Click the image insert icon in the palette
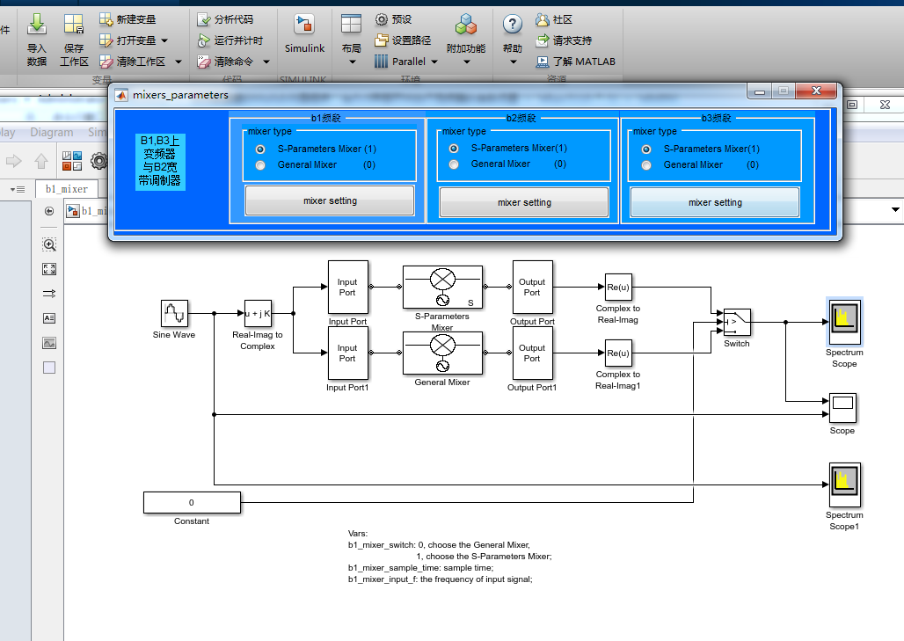 [x=49, y=343]
